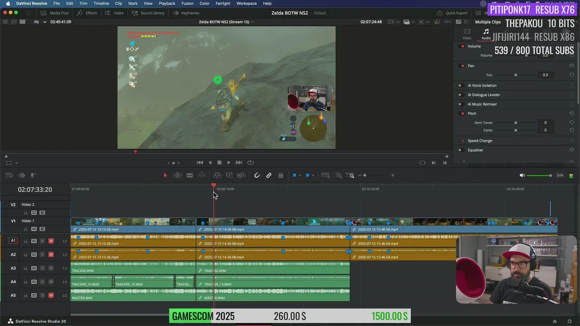The width and height of the screenshot is (580, 326).
Task: Click the Quick Export button
Action: 452,13
